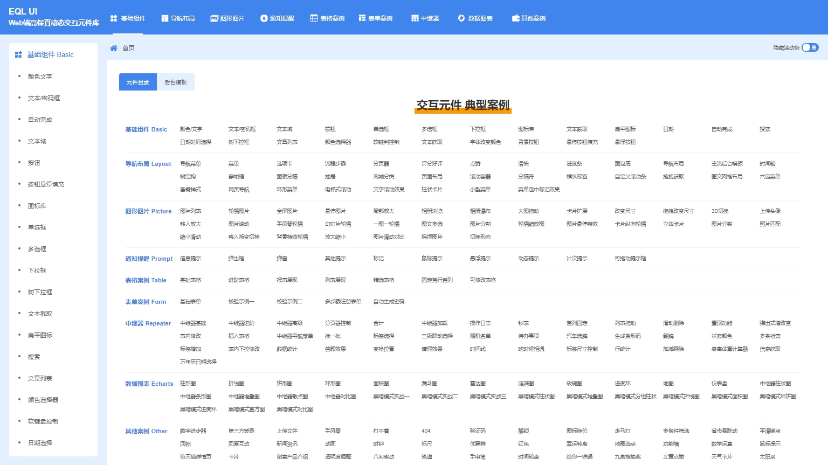Select 扁平图标 in the left sidebar
The height and width of the screenshot is (465, 828).
coord(40,335)
